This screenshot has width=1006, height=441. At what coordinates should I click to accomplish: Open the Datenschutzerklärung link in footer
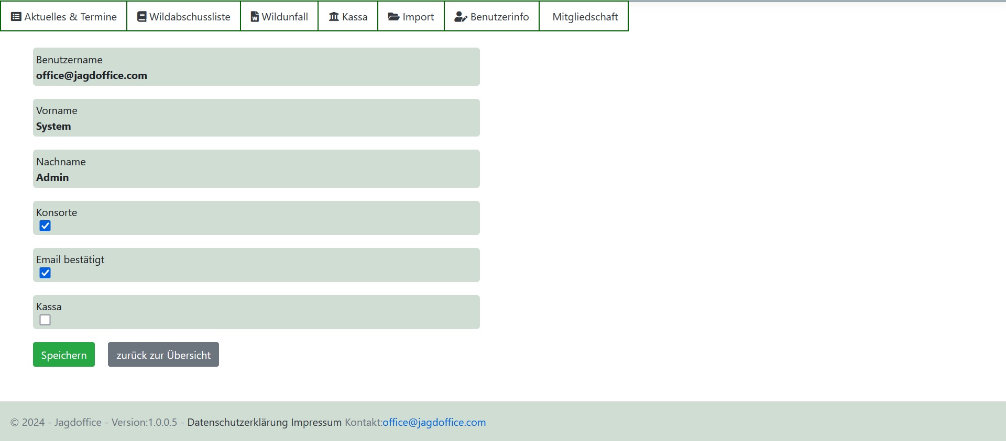click(x=237, y=422)
